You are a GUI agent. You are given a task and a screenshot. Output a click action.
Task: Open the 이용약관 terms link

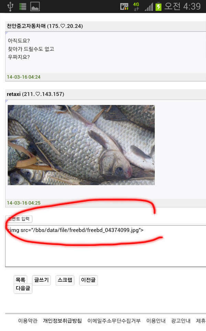[x=28, y=321]
